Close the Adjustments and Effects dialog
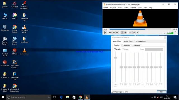The width and height of the screenshot is (179, 100). coord(162,92)
